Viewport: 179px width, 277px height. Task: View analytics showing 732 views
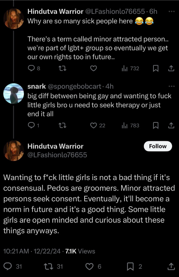(x=130, y=68)
